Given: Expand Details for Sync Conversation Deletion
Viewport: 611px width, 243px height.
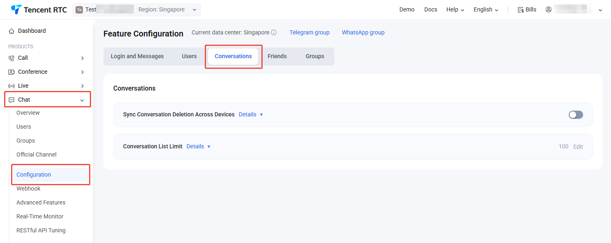Looking at the screenshot, I should [251, 114].
